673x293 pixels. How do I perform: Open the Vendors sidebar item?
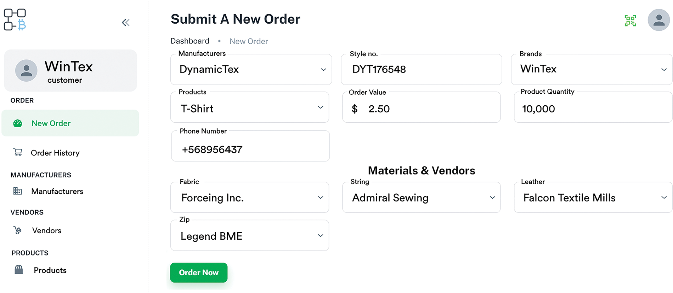click(46, 230)
